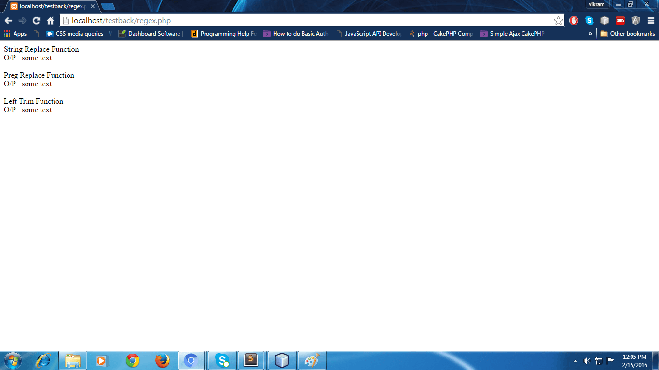Reload the regex.php page

[x=36, y=21]
